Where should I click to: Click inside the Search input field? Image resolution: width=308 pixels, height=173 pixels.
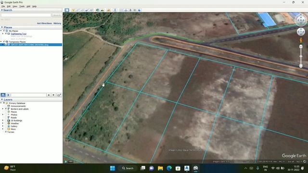(x=26, y=15)
